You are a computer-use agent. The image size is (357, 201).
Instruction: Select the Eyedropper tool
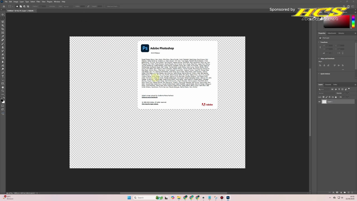tap(3, 36)
